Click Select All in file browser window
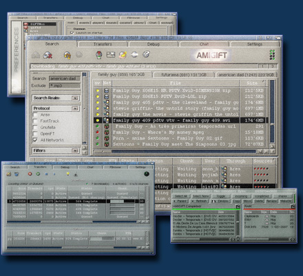The image size is (303, 276). pos(181,196)
